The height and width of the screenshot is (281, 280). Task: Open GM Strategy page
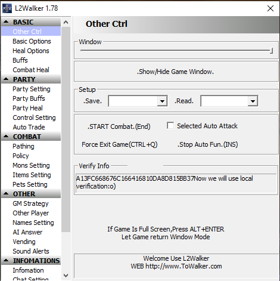point(30,203)
